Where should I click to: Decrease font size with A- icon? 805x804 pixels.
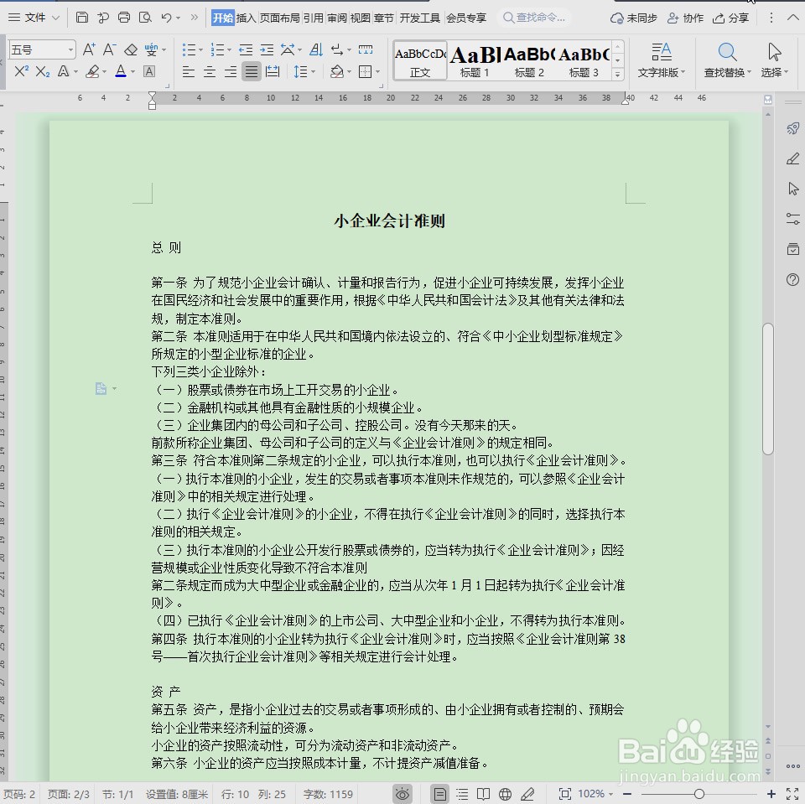(x=109, y=49)
